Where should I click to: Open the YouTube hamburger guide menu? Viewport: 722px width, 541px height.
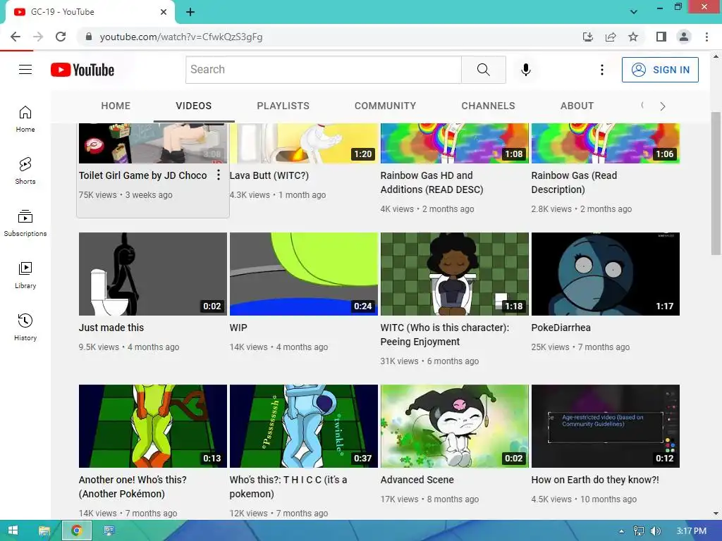[x=25, y=70]
